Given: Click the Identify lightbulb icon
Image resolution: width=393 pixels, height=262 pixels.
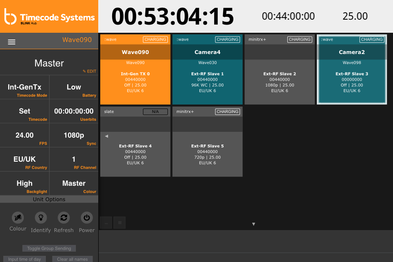Looking at the screenshot, I should click(41, 218).
